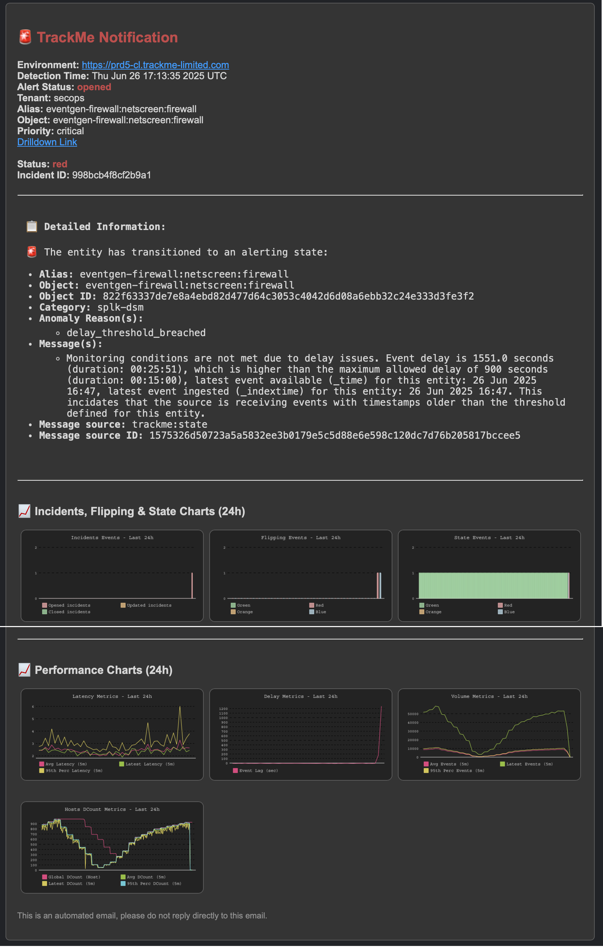Select the Incident ID value text
Viewport: 603px width, 947px height.
tap(112, 175)
